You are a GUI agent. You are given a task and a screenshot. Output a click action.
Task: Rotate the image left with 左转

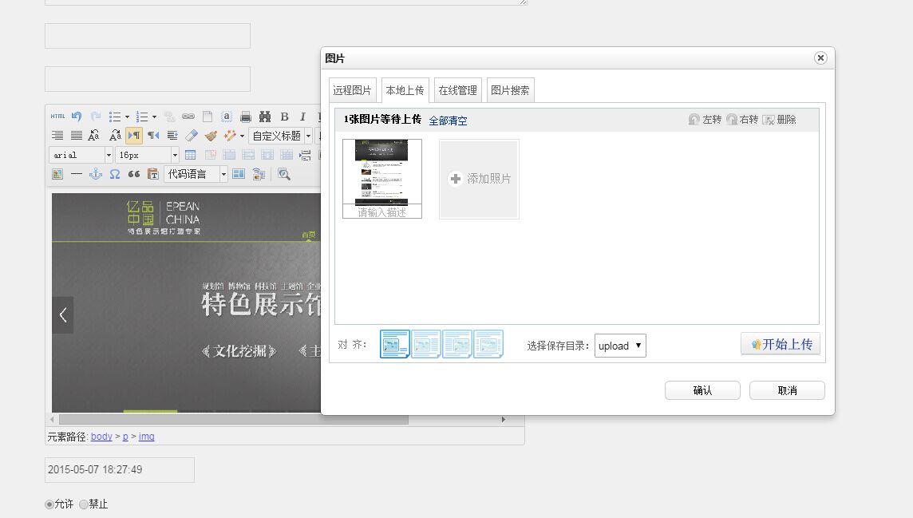pyautogui.click(x=705, y=120)
